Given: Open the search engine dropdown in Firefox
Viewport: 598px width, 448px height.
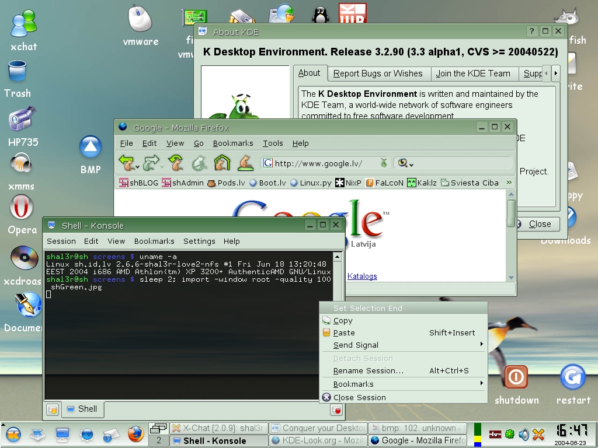Looking at the screenshot, I should tap(406, 163).
